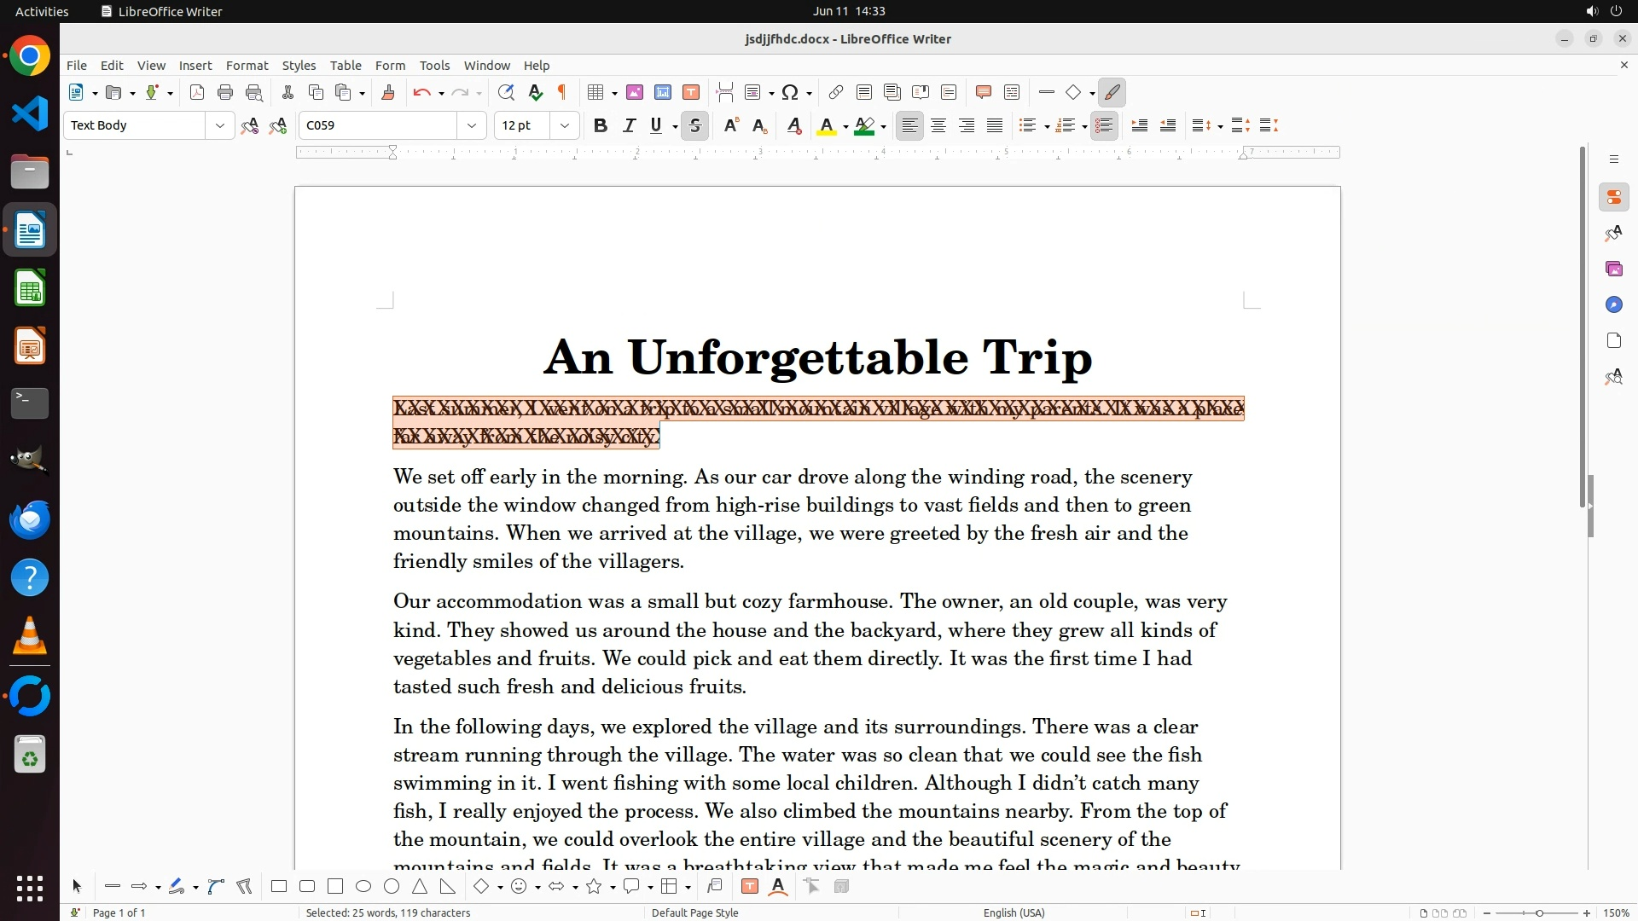The height and width of the screenshot is (921, 1638).
Task: Open the Gallery sidebar panel
Action: [x=1613, y=269]
